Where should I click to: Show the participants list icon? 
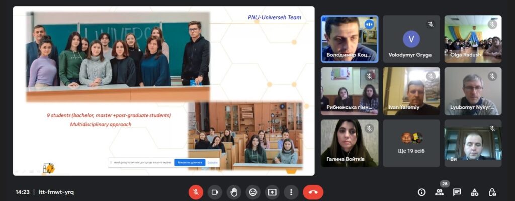point(439,192)
